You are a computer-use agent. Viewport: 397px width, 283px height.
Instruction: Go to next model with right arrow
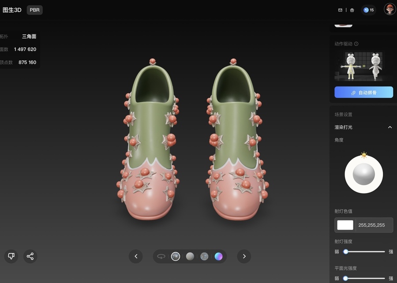click(x=244, y=256)
